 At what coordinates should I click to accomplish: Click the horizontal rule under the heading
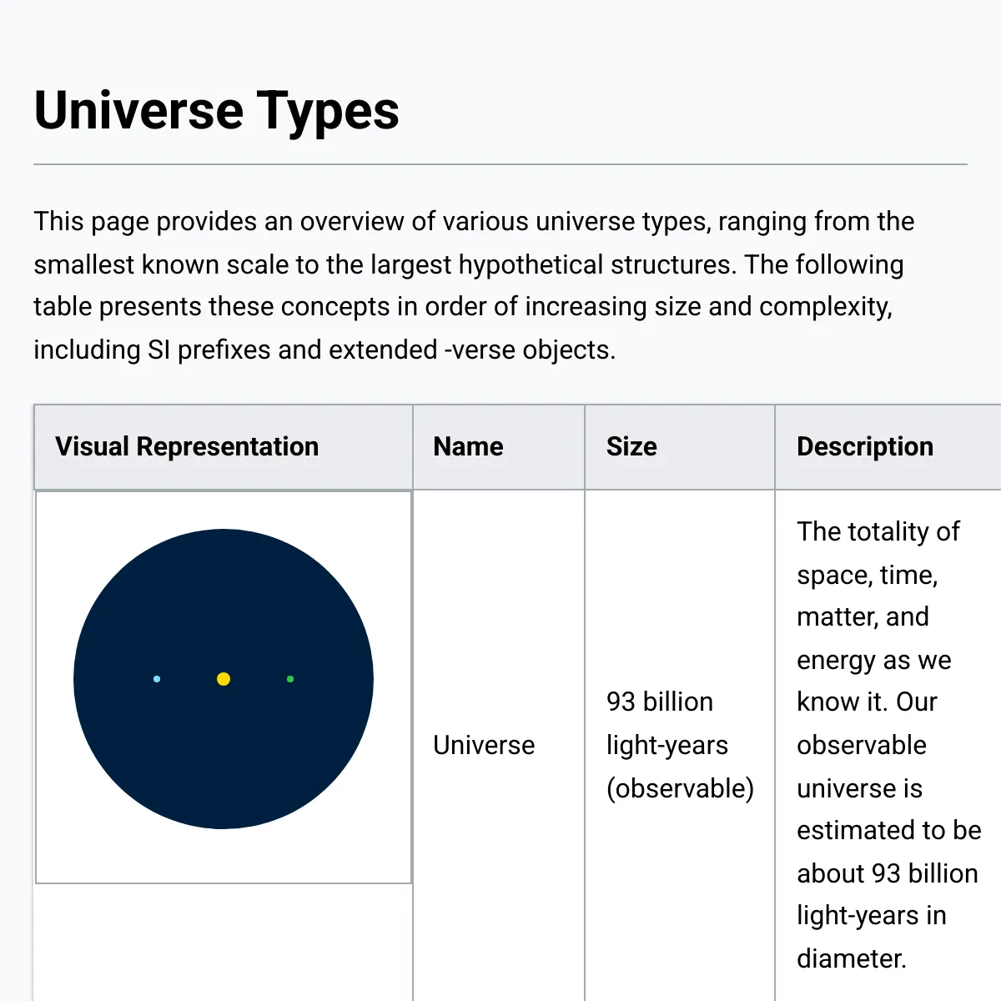[500, 164]
